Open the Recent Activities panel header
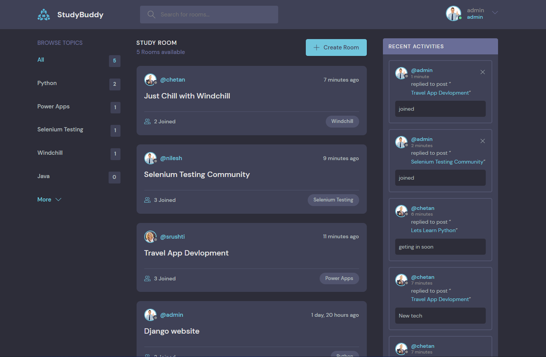Viewport: 546px width, 357px height. click(416, 46)
